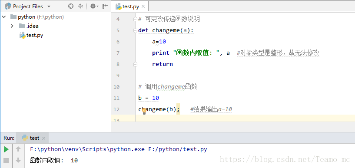Click the 'def changeme(a):' line
This screenshot has height=168, width=355.
coord(166,30)
